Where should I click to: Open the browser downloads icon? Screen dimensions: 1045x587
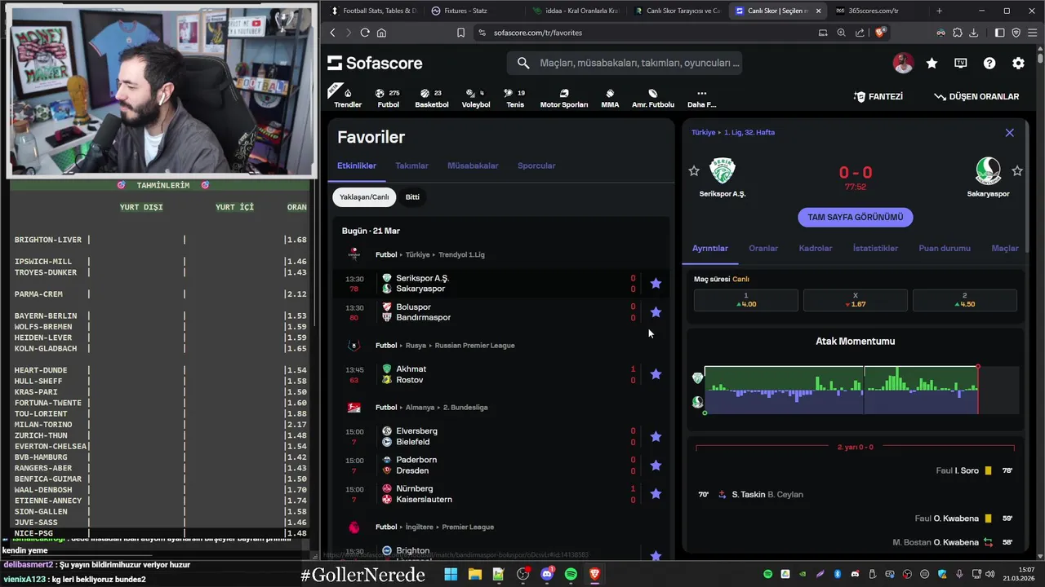click(972, 33)
